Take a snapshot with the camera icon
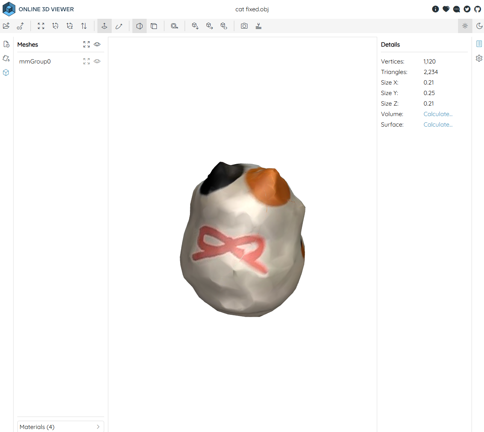The height and width of the screenshot is (432, 484). [x=244, y=26]
